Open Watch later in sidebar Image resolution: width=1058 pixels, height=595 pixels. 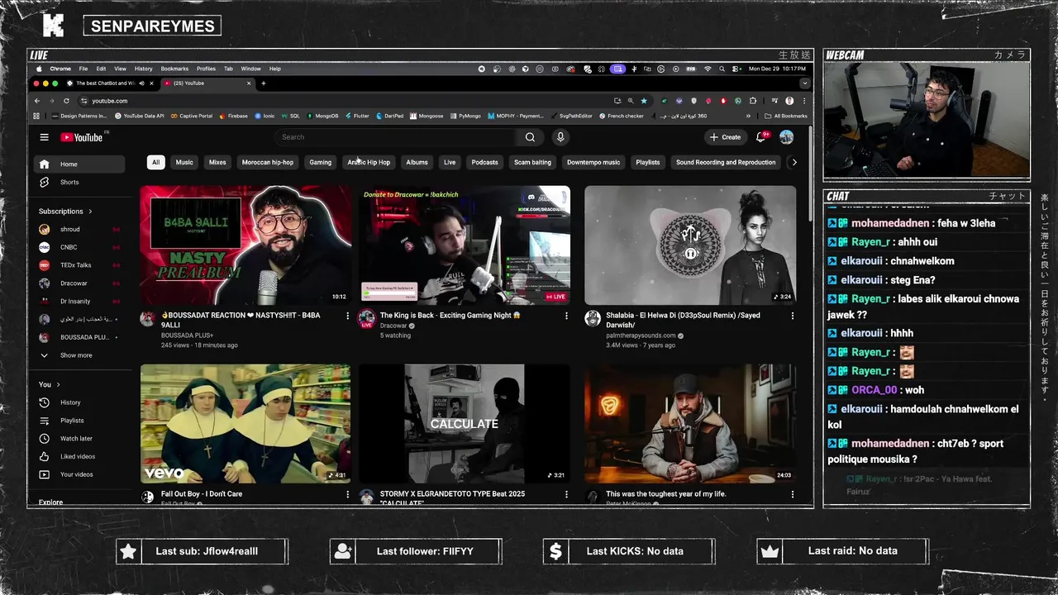point(80,438)
